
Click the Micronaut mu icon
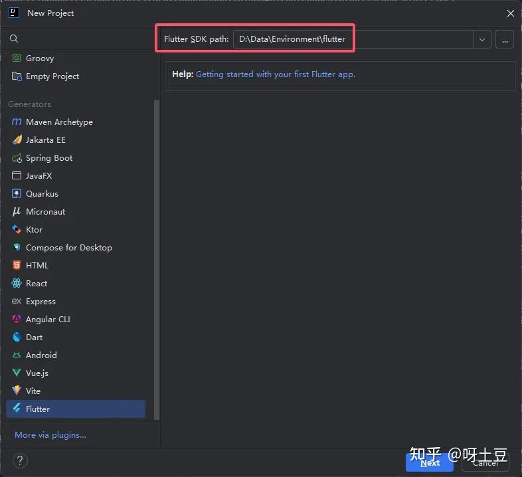click(x=17, y=211)
